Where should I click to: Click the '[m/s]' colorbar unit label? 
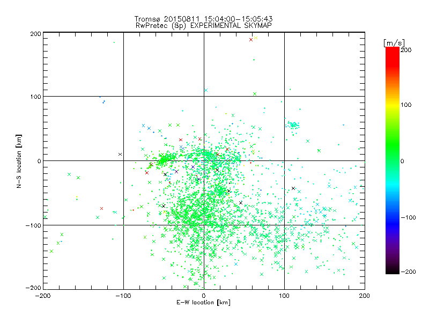coord(394,43)
